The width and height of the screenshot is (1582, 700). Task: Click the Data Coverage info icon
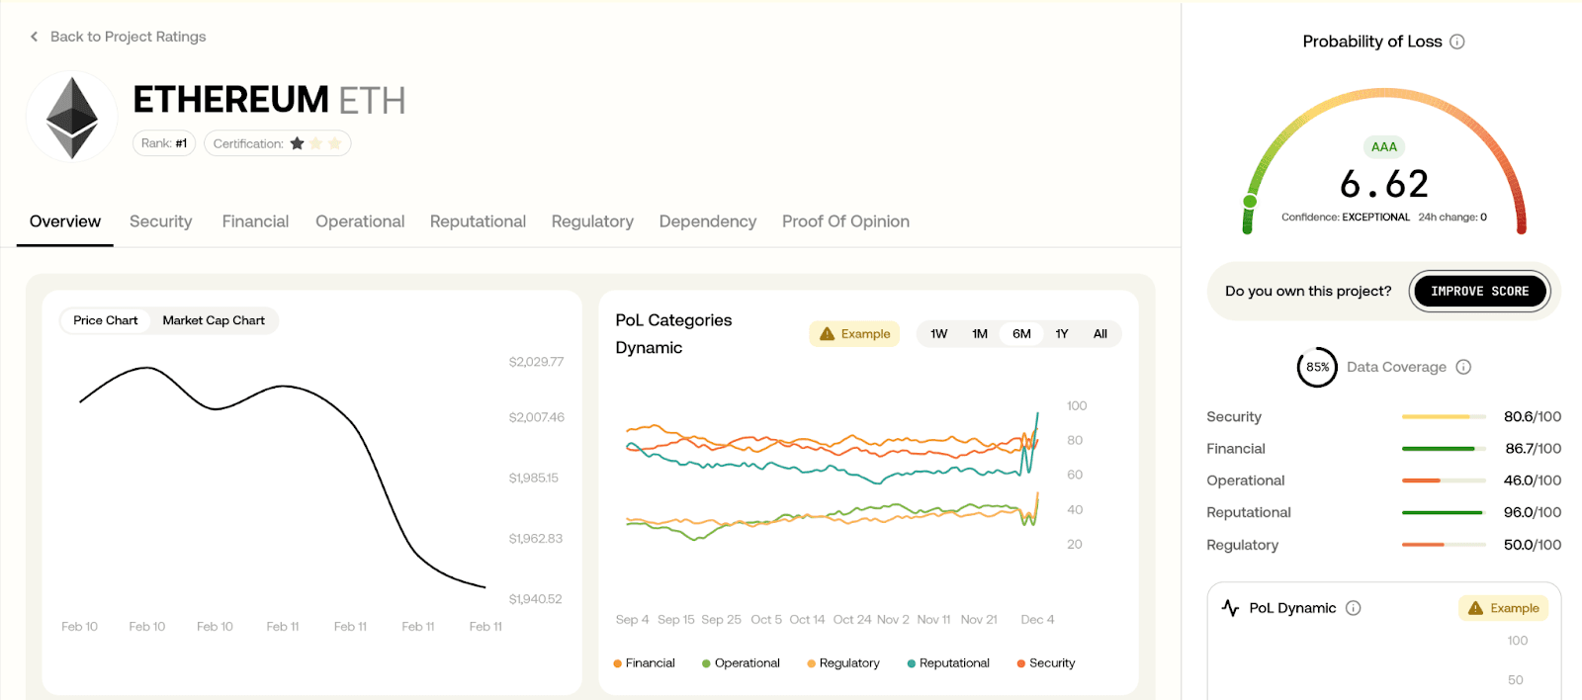1463,367
